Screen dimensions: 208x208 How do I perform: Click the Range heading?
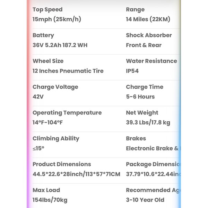(135, 9)
